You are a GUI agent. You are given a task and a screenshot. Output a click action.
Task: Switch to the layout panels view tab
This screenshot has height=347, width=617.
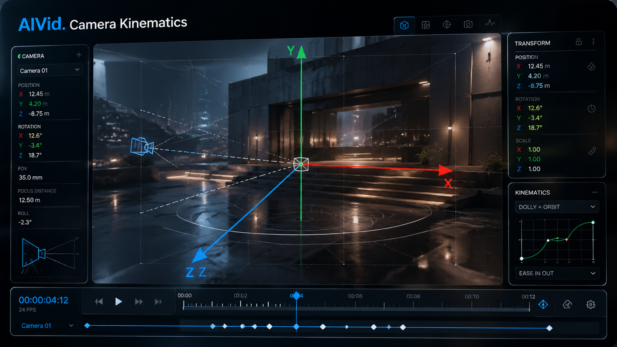426,25
